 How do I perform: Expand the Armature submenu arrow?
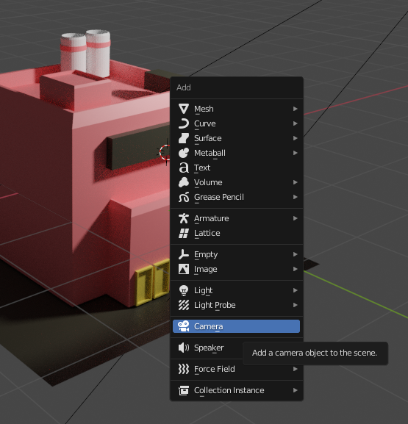click(296, 218)
